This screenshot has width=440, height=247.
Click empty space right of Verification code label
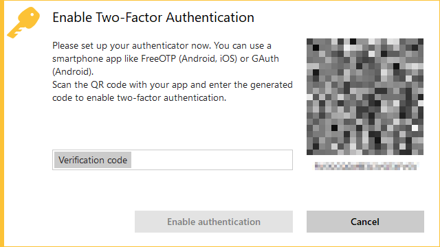click(x=212, y=160)
